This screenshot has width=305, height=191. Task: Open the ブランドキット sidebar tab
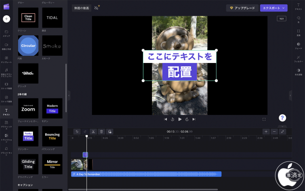click(6, 151)
